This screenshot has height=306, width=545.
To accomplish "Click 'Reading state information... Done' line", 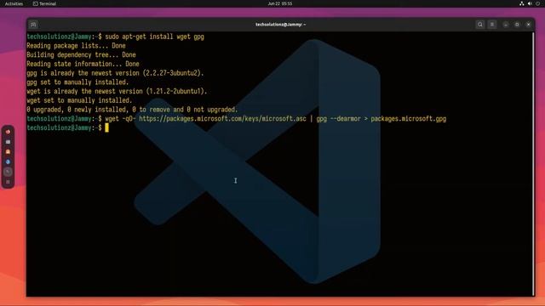I will [83, 64].
